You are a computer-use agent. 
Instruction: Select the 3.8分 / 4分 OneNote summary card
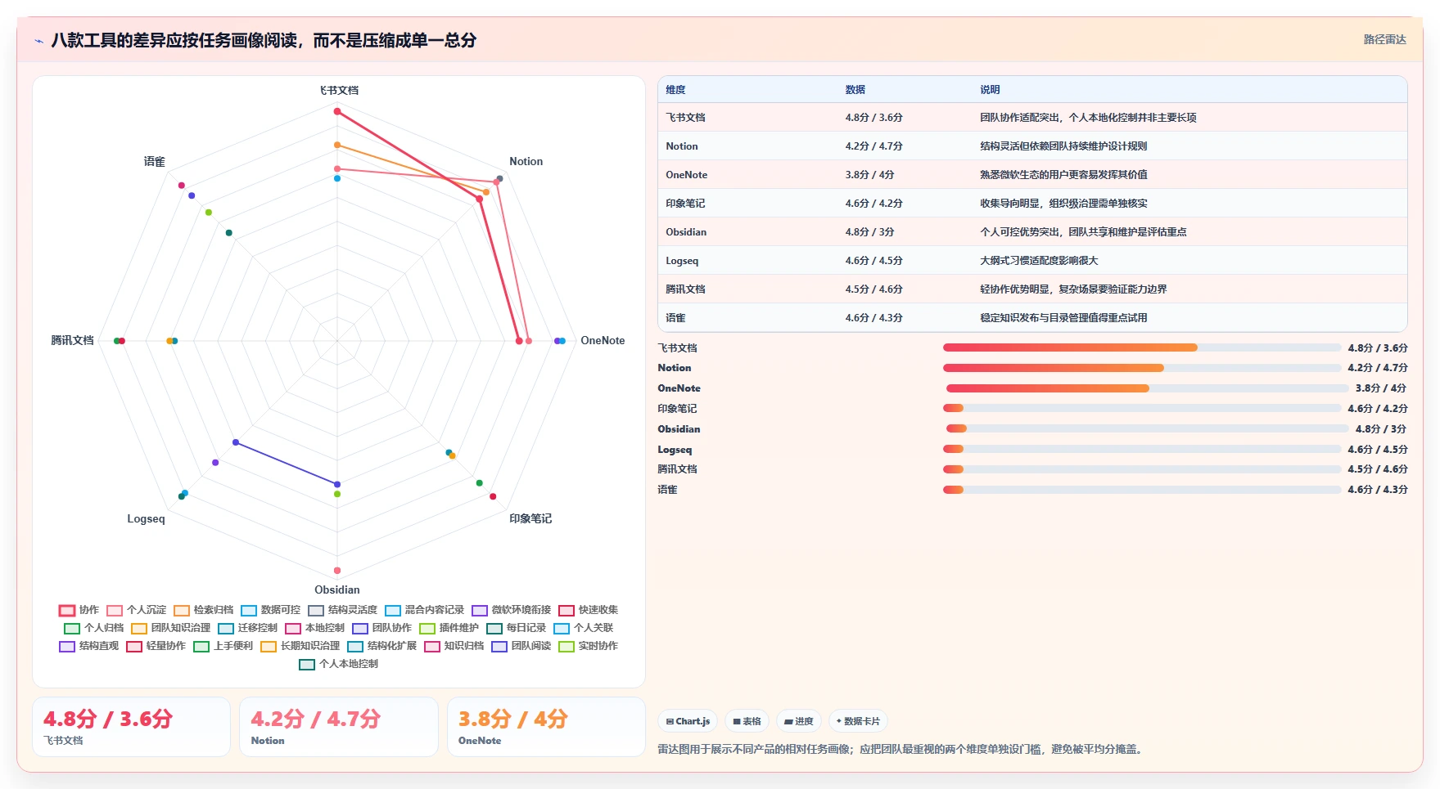point(546,727)
